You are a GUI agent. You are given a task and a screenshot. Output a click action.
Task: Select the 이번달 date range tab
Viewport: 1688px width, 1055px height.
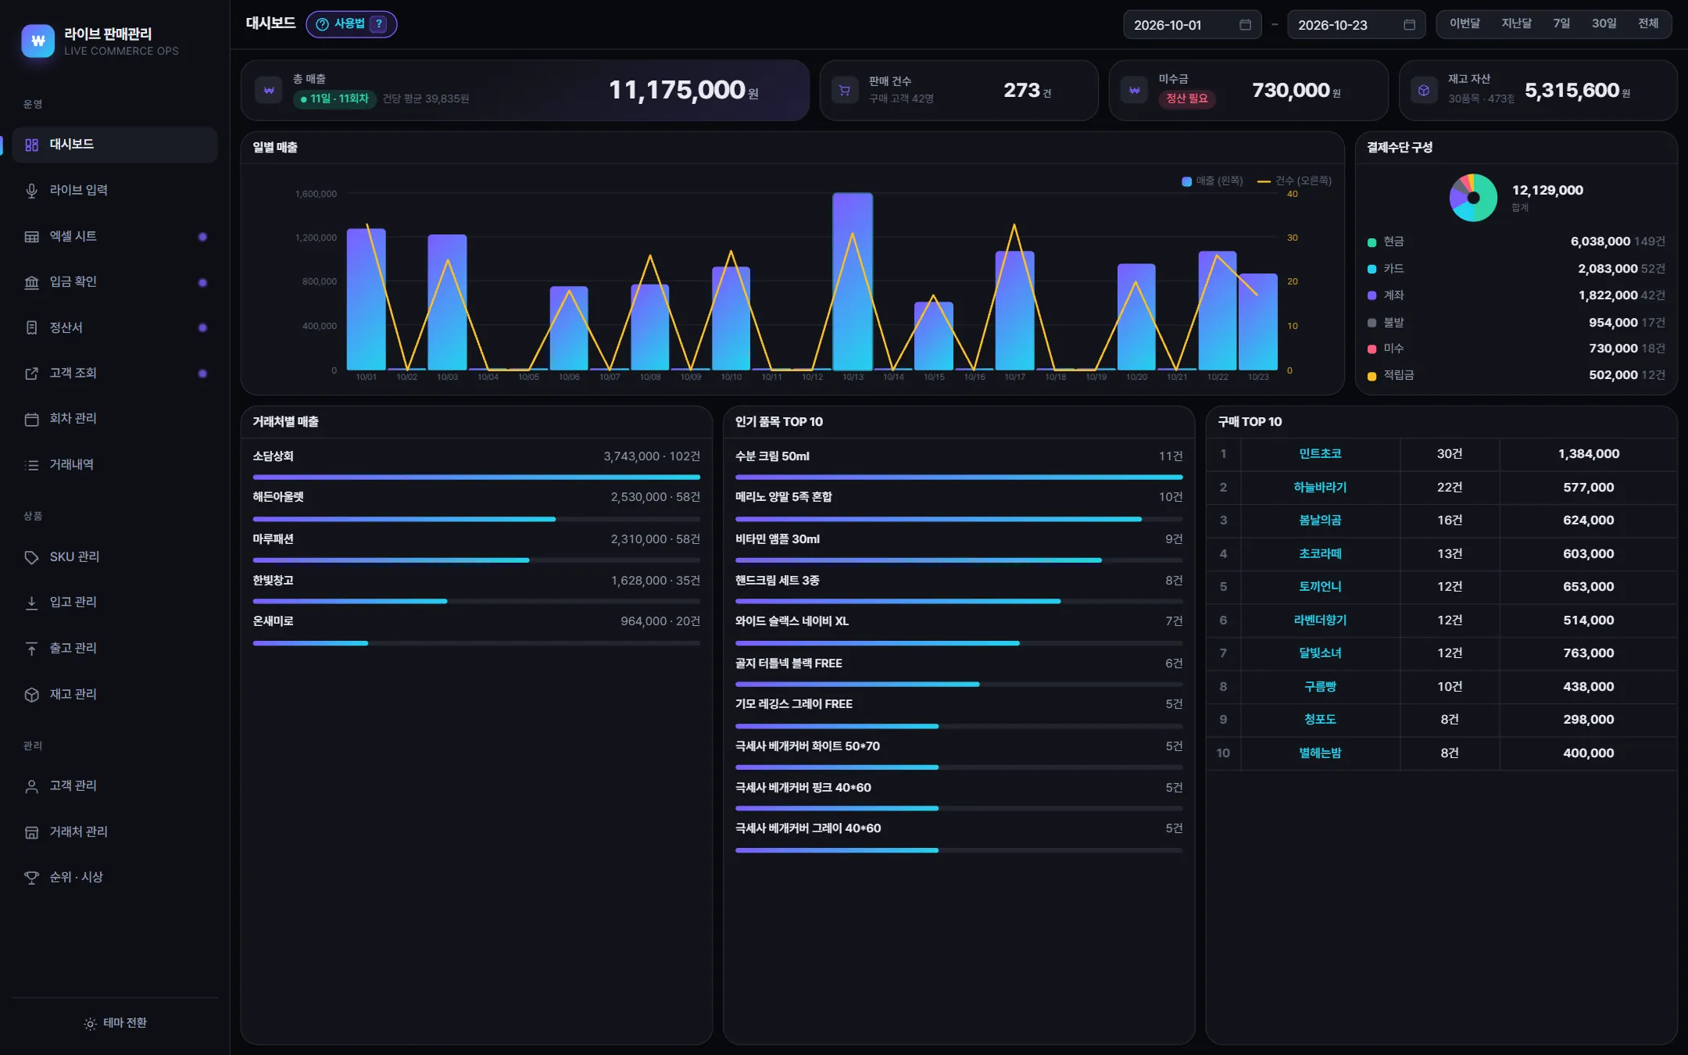[x=1464, y=23]
